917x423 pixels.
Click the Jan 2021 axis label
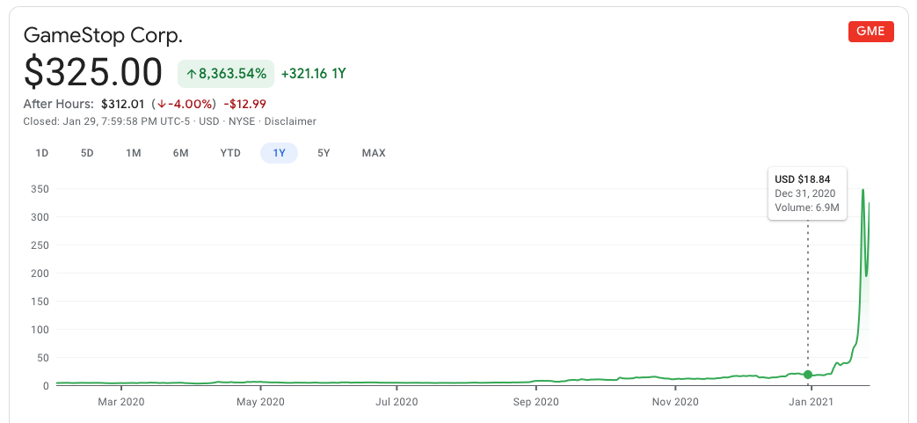[x=811, y=402]
